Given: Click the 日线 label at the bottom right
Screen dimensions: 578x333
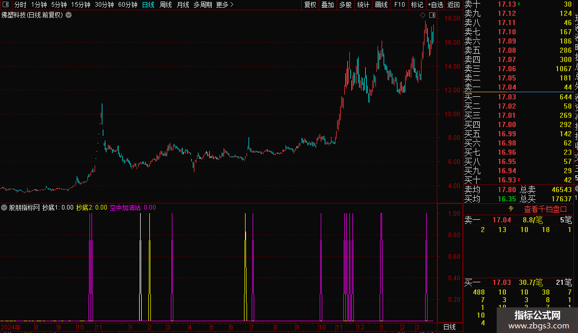Looking at the screenshot, I should pyautogui.click(x=449, y=327).
